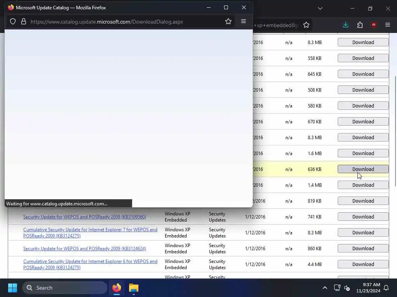This screenshot has height=297, width=397.
Task: Open the Extensions puzzle piece icon
Action: (360, 25)
